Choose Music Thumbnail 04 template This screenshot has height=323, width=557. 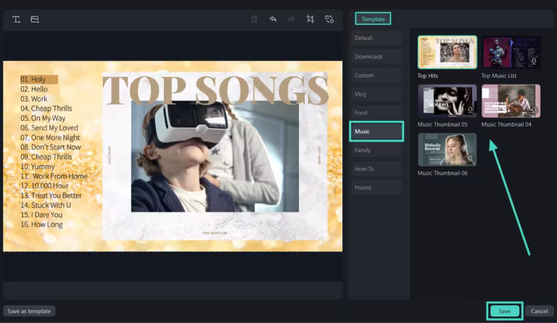(511, 101)
